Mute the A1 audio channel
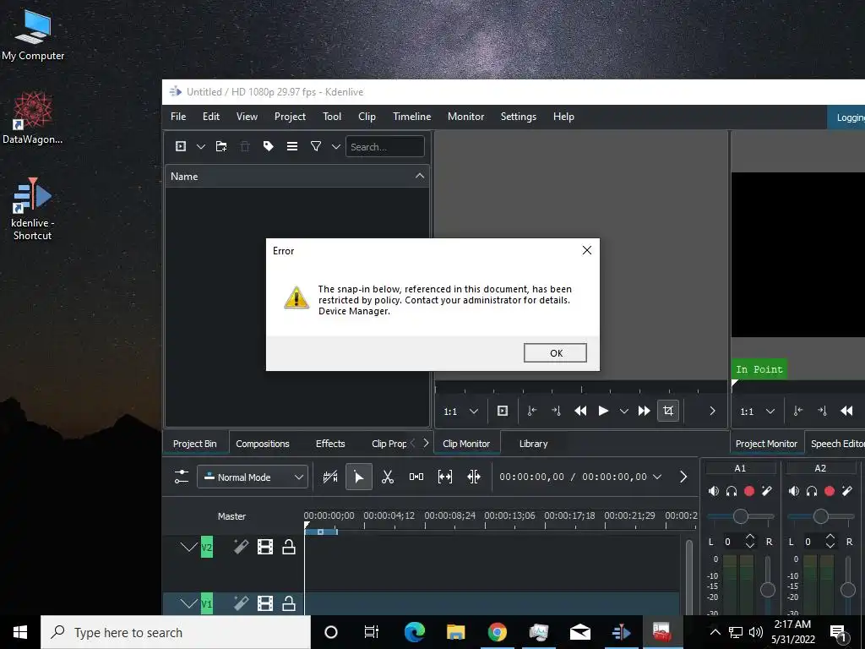 point(713,491)
